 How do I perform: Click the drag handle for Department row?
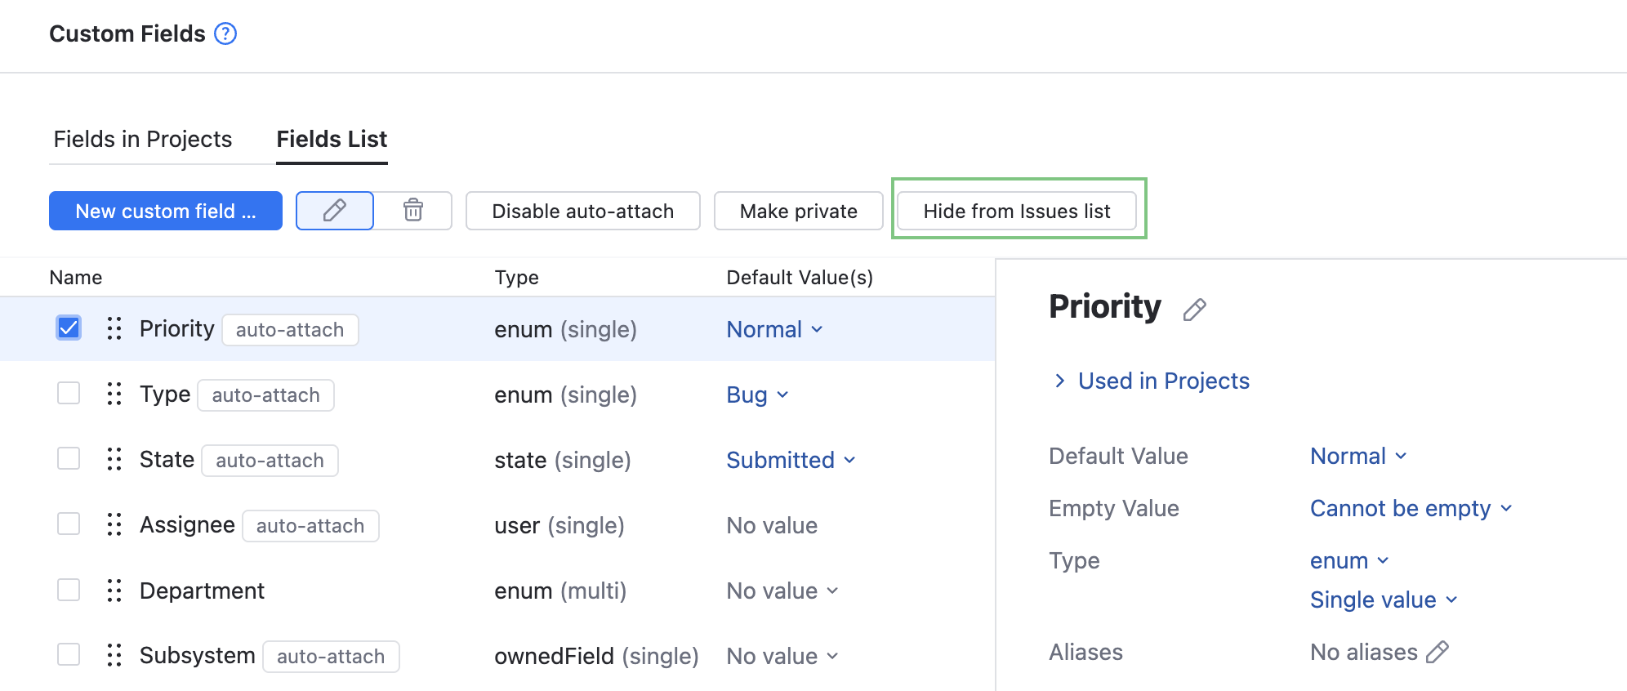pos(114,591)
